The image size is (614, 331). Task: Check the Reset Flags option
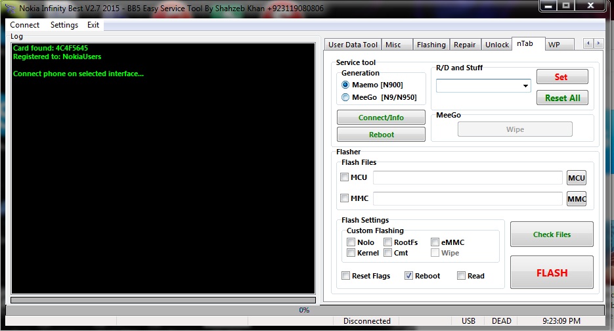pos(346,275)
